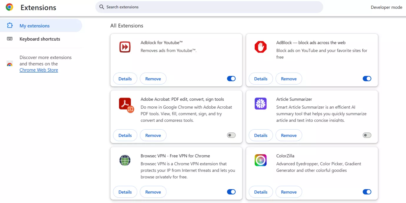Enable the Adobe Acrobat extension toggle
This screenshot has height=203, width=406.
[231, 135]
